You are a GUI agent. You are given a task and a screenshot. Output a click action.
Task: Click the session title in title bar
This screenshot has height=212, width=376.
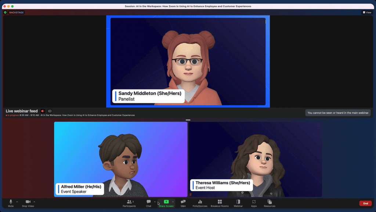188,6
